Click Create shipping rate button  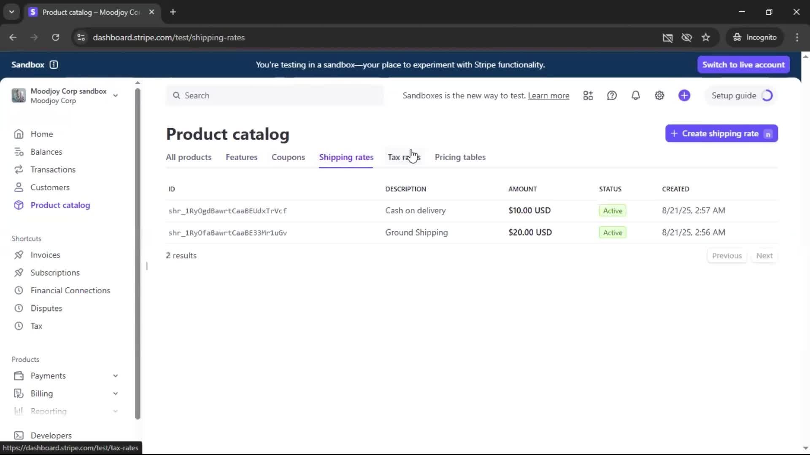point(721,134)
